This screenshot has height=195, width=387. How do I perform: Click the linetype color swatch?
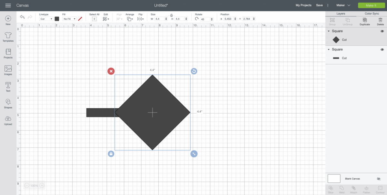click(x=57, y=19)
